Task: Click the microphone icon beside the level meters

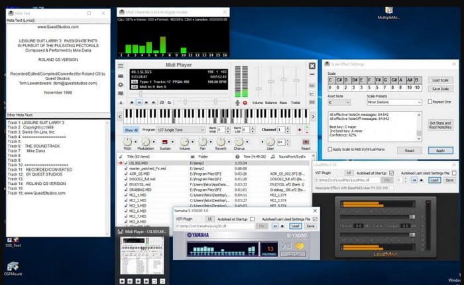Action: tap(237, 103)
